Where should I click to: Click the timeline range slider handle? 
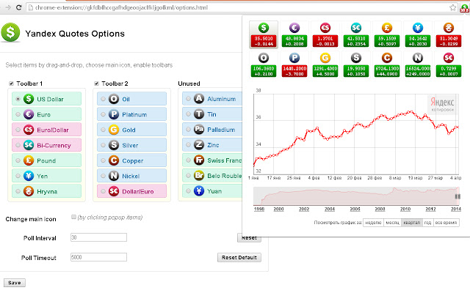tap(458, 196)
